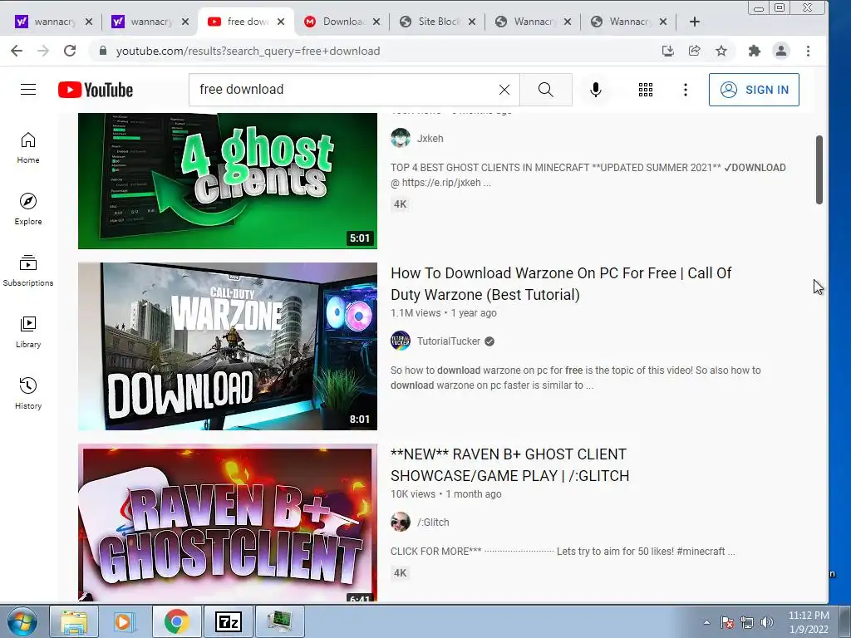Click the magnifier search button

click(545, 90)
